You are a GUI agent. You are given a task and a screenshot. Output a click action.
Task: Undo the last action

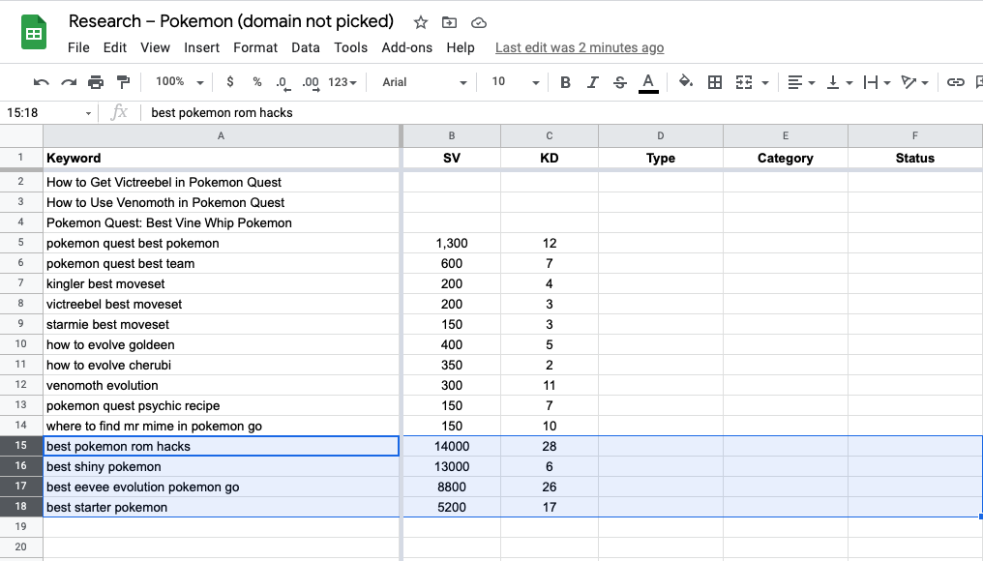tap(42, 82)
